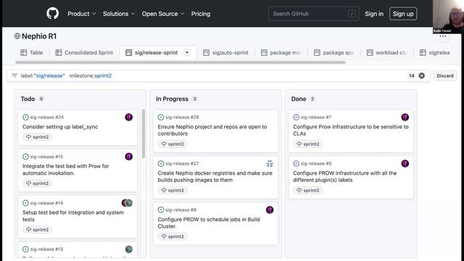Open issue Setup test bed for integration

pos(73,216)
